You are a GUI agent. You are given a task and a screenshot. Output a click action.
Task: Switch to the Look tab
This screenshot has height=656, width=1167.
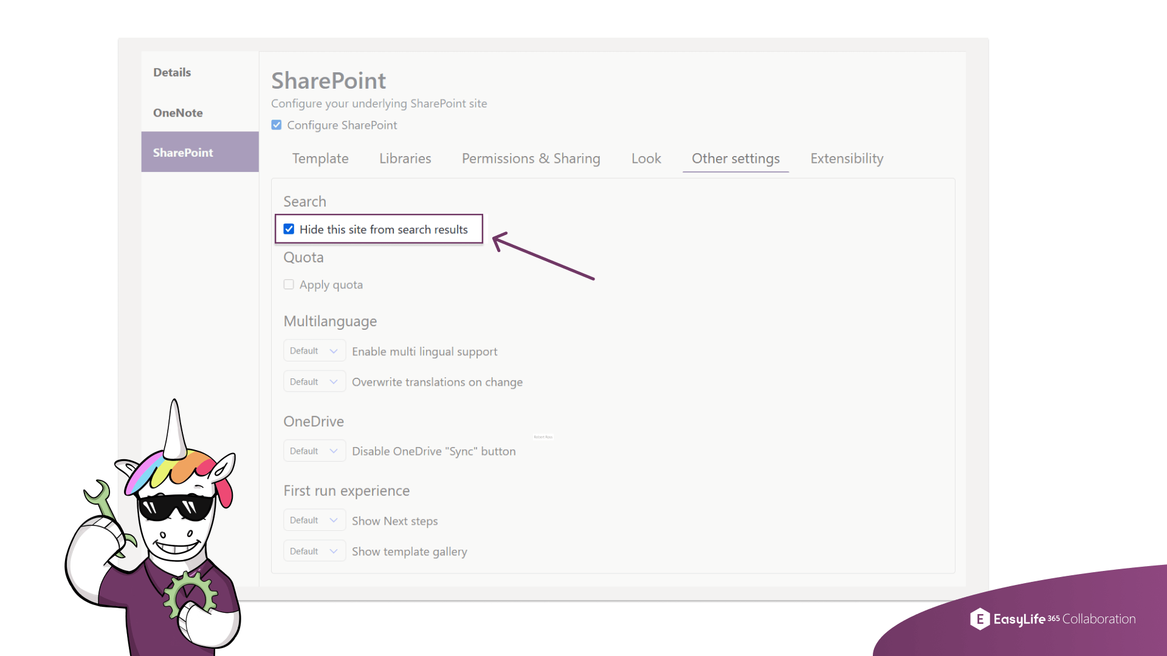coord(645,159)
